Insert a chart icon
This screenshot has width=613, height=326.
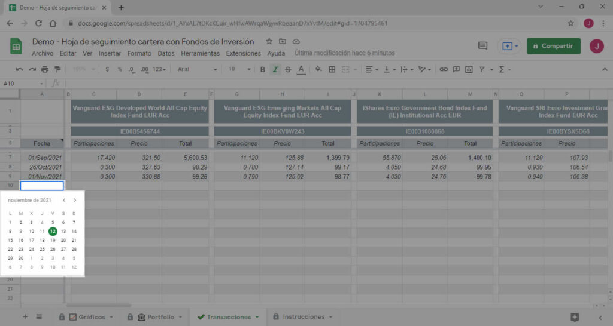point(469,69)
